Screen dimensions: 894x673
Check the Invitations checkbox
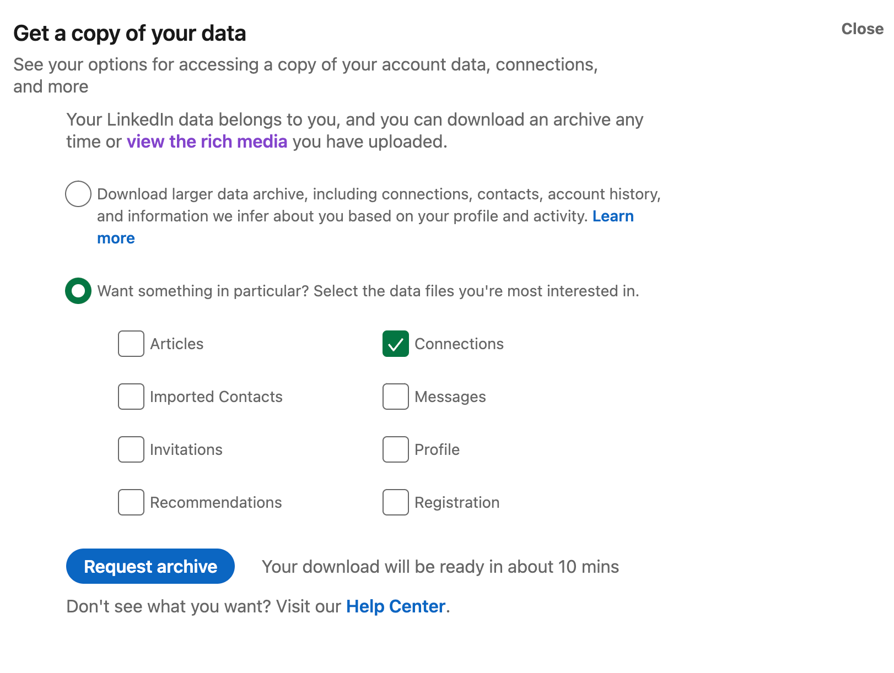click(x=131, y=449)
